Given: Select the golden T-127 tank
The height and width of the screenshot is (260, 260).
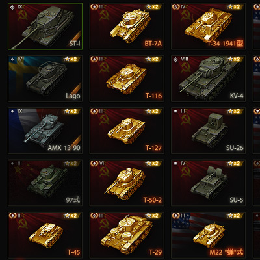Looking at the screenshot, I should (127, 131).
